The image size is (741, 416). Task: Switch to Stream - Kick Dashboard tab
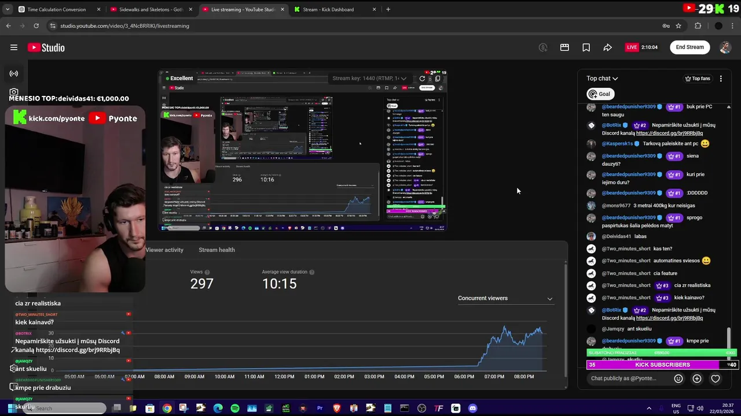(335, 9)
